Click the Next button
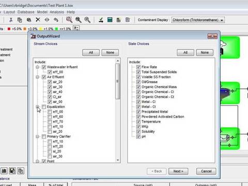248x186 pixels. pos(178,171)
